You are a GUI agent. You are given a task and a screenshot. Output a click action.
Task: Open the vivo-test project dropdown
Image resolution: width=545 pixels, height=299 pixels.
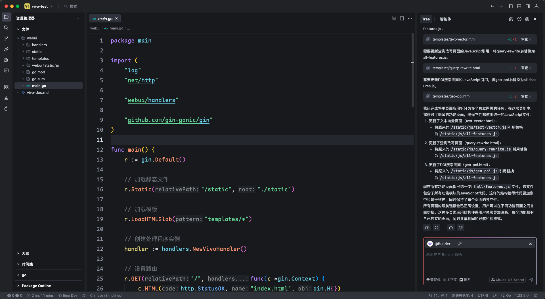39,6
